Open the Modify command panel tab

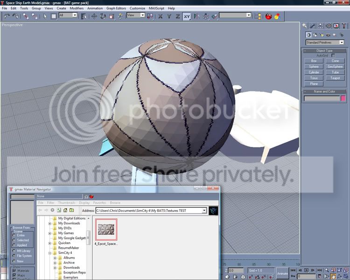click(x=313, y=26)
